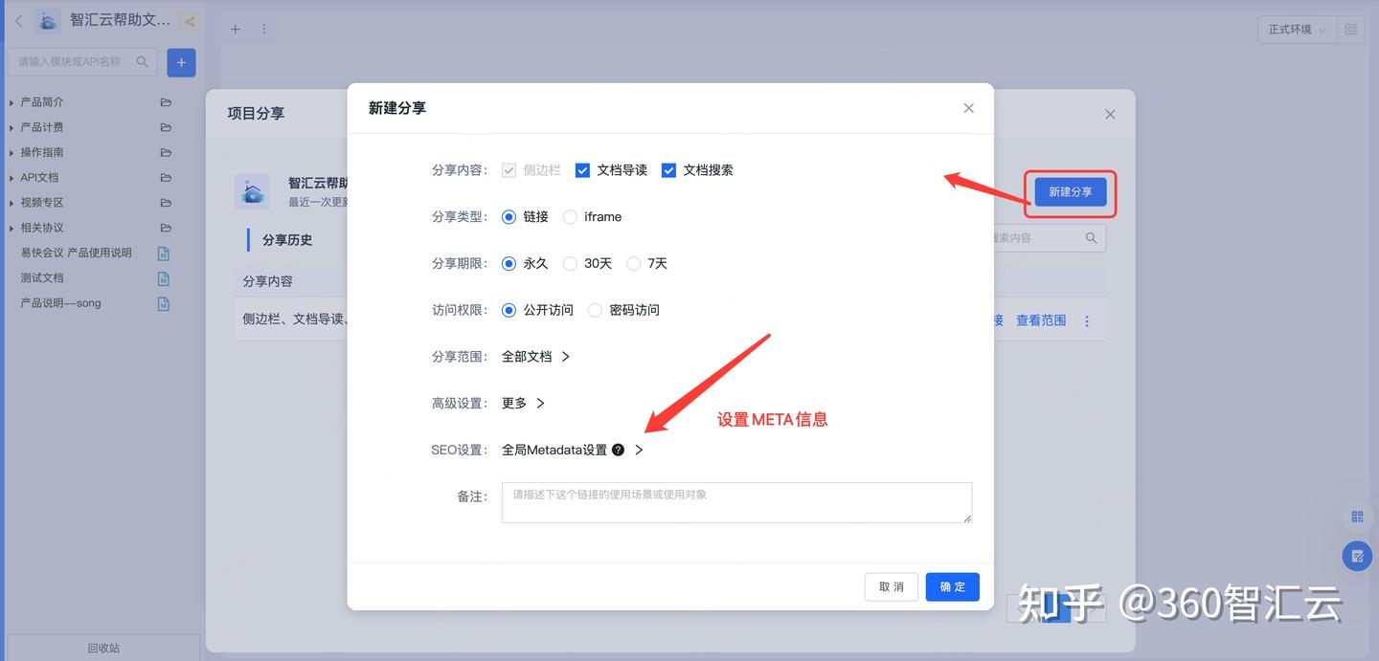Expand 全部文档 share scope
This screenshot has height=661, width=1379.
coord(536,357)
